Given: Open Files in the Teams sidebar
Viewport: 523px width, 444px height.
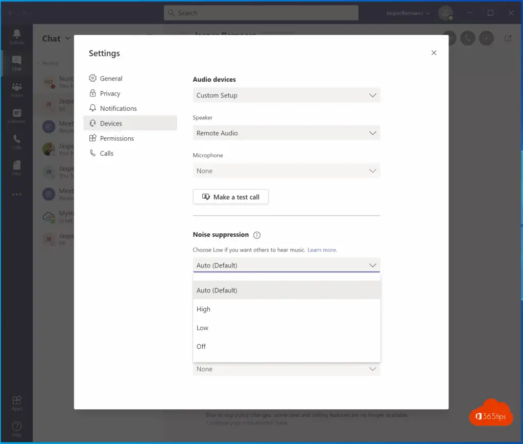Looking at the screenshot, I should pyautogui.click(x=17, y=168).
